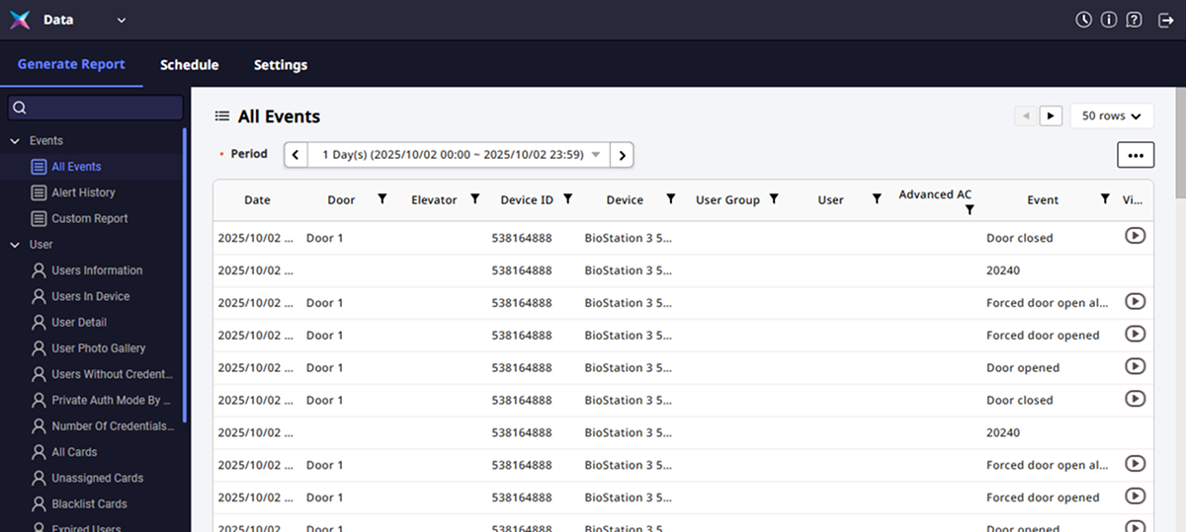Click the logout icon at top right
This screenshot has width=1186, height=532.
1165,20
